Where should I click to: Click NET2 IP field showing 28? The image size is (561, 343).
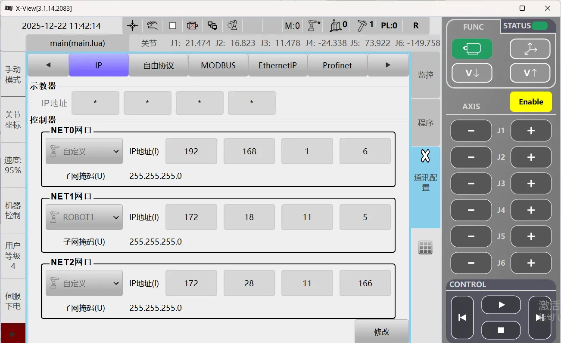click(x=249, y=283)
